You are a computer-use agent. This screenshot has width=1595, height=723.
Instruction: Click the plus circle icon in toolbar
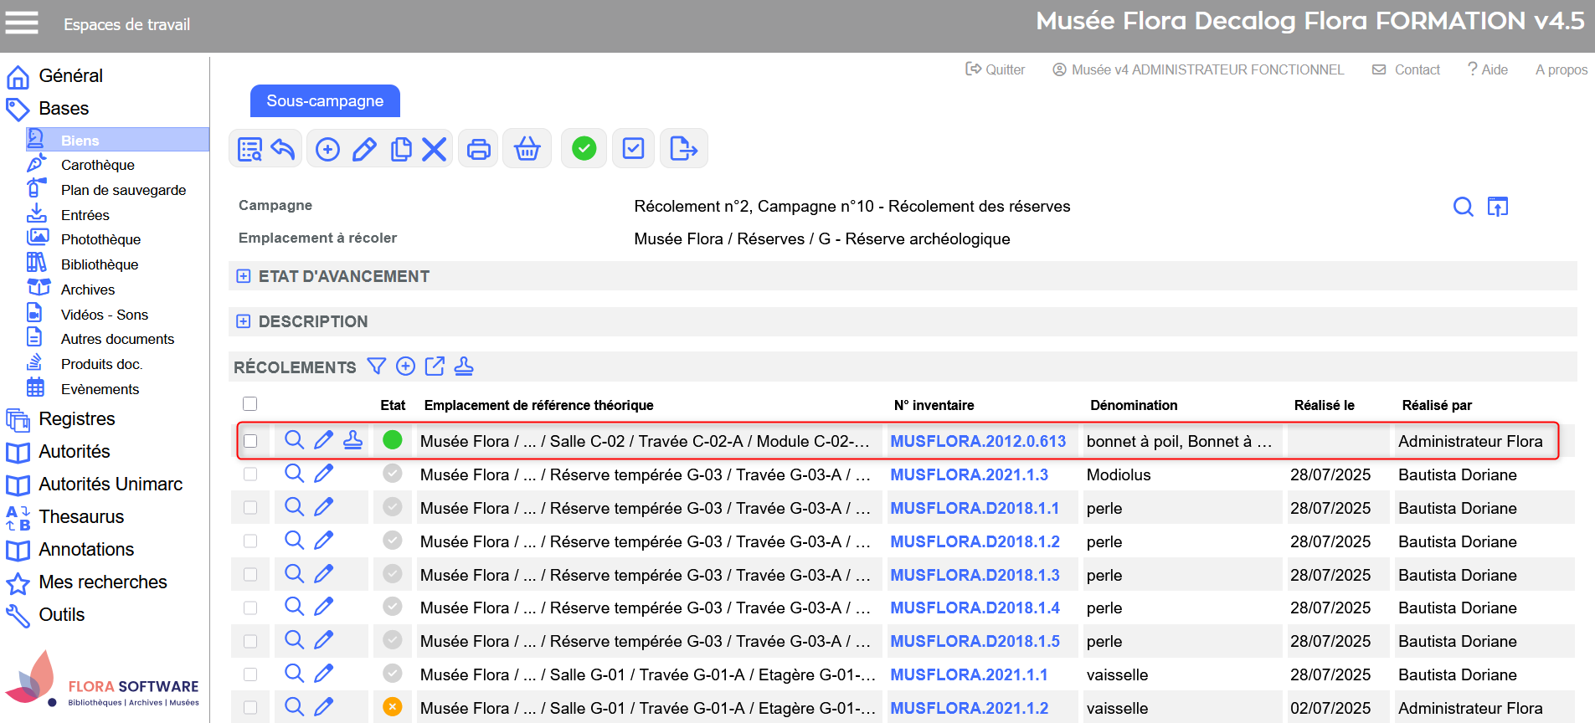click(x=327, y=149)
